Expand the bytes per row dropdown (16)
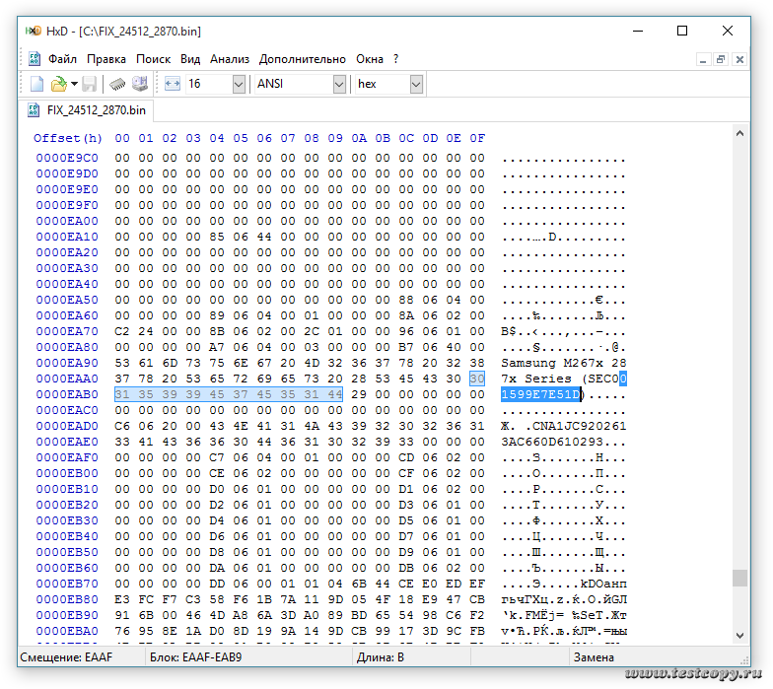Viewport: 773px width, 689px height. [239, 85]
